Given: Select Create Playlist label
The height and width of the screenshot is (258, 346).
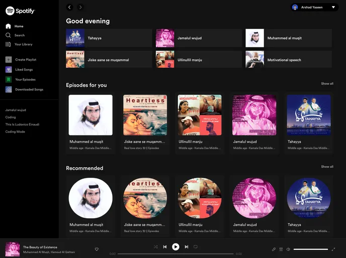Looking at the screenshot, I should coord(26,59).
